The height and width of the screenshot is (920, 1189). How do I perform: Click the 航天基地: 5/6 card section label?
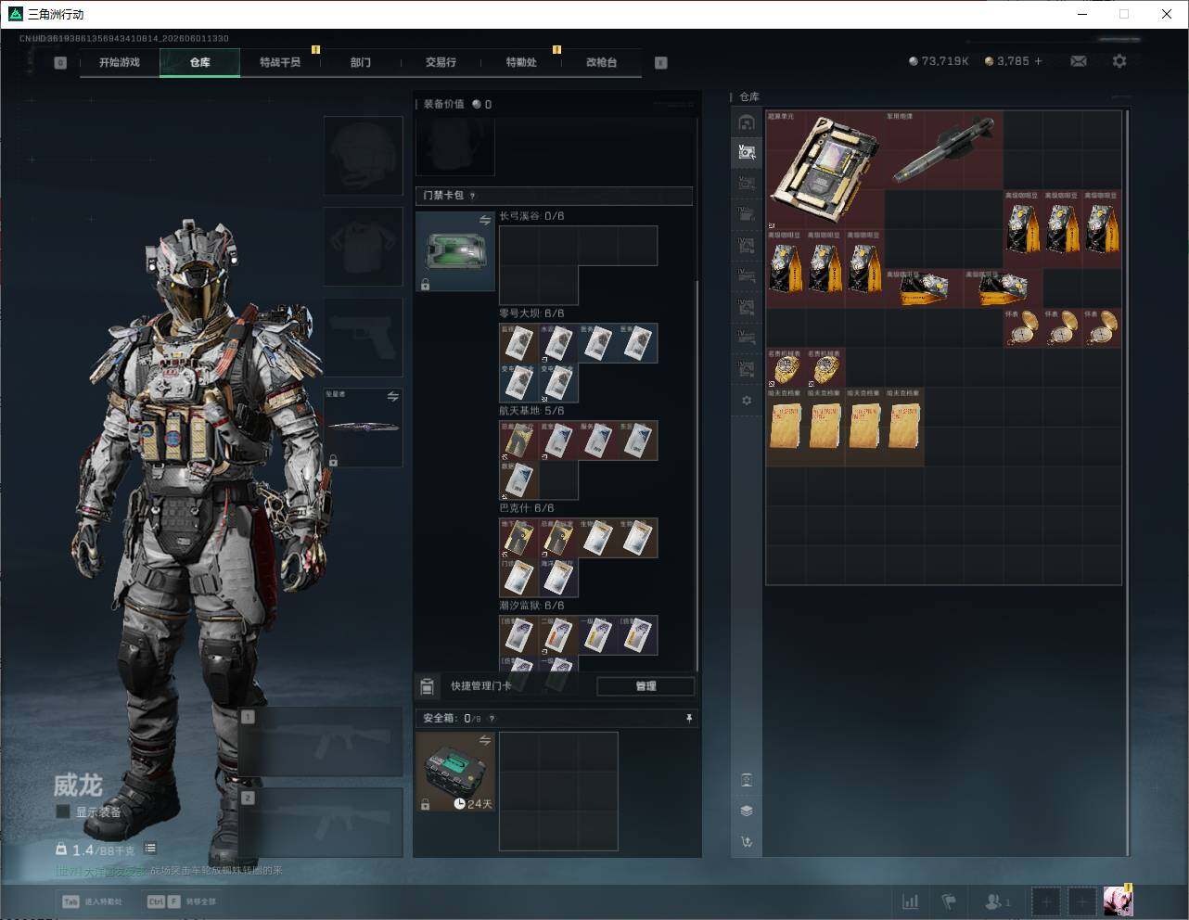point(531,411)
